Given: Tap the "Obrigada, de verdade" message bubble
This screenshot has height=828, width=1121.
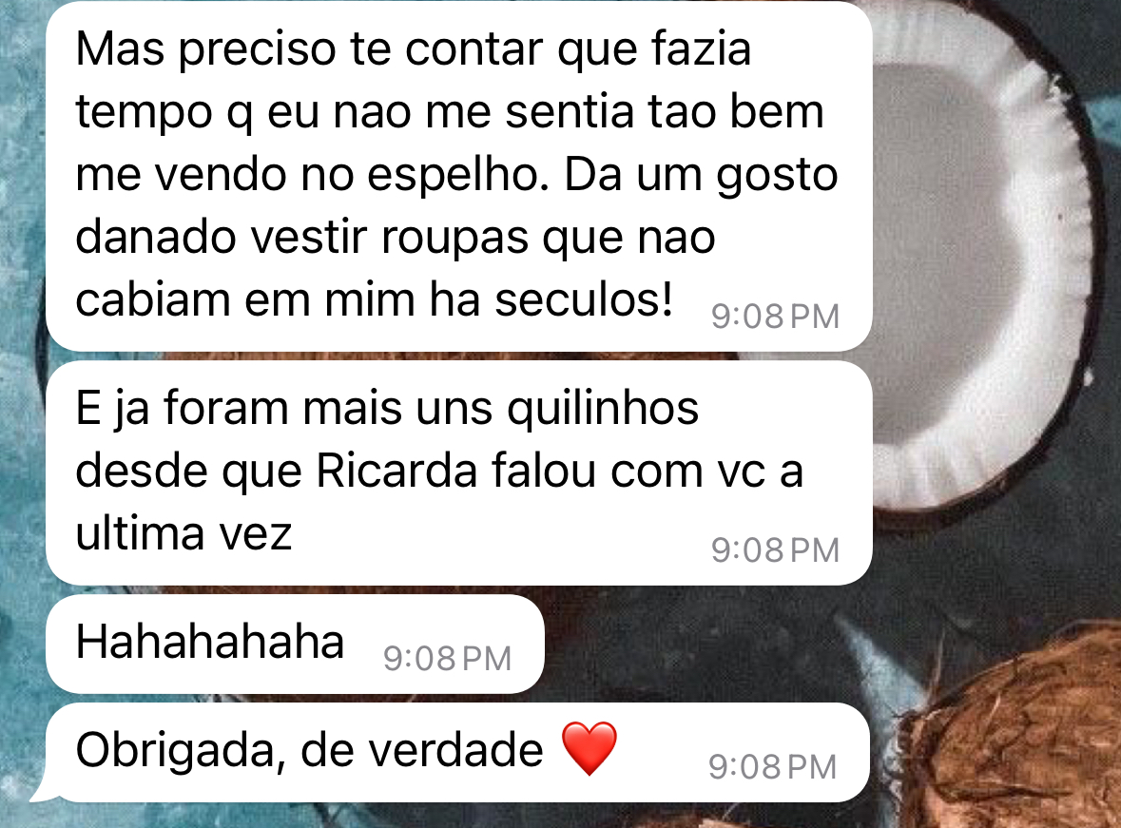Looking at the screenshot, I should (x=457, y=752).
